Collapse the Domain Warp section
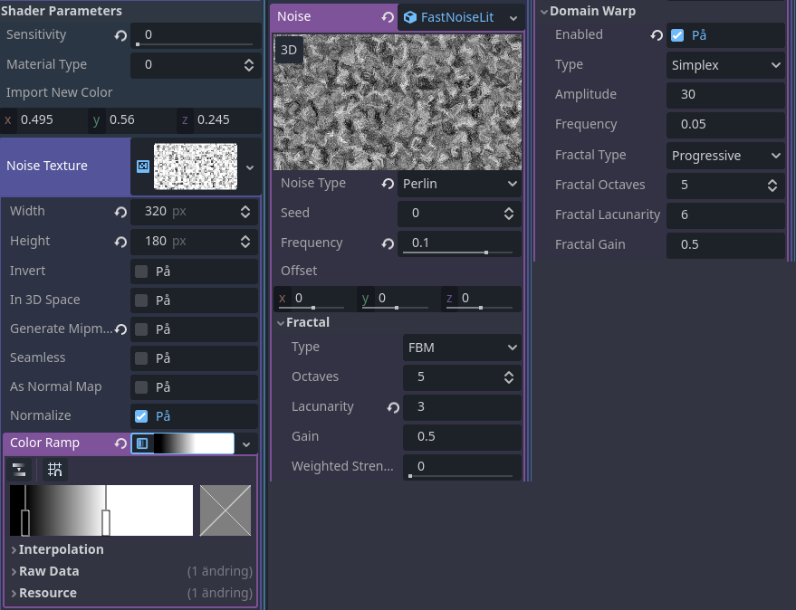Image resolution: width=796 pixels, height=610 pixels. pos(544,11)
